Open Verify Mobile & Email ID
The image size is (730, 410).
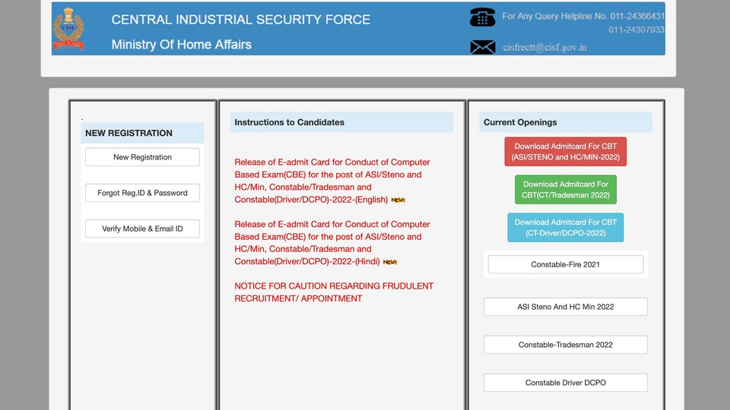[x=142, y=229]
